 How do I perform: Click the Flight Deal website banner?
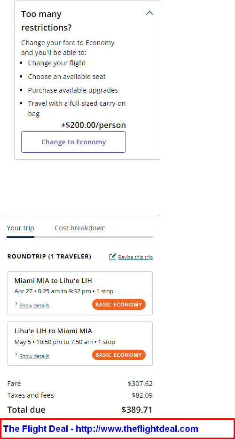pos(117,429)
